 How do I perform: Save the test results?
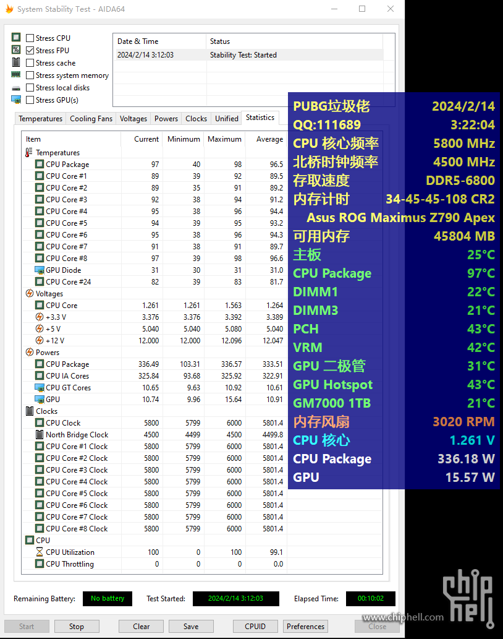pos(191,627)
